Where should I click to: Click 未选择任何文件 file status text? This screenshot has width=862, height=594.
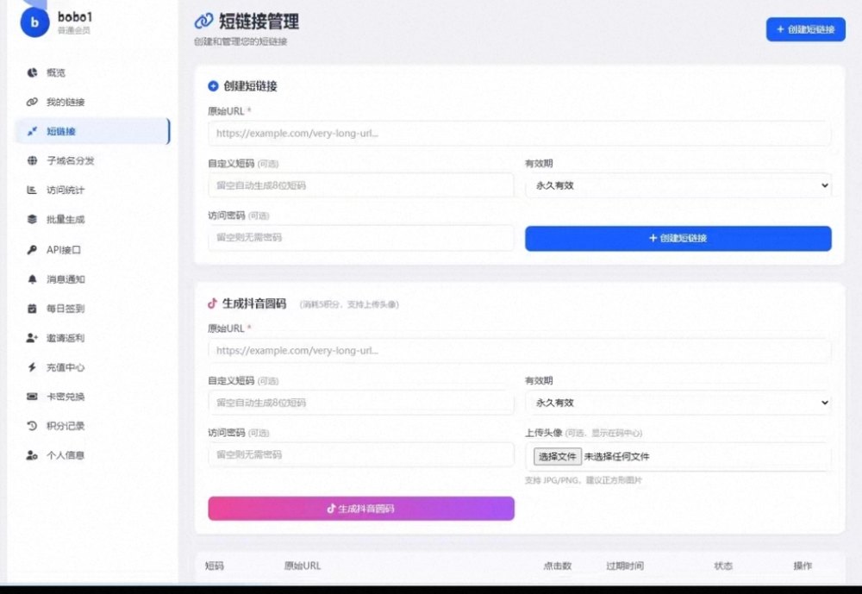pos(616,457)
